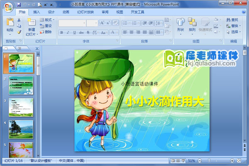Toggle Bold formatting

pyautogui.click(x=61, y=32)
